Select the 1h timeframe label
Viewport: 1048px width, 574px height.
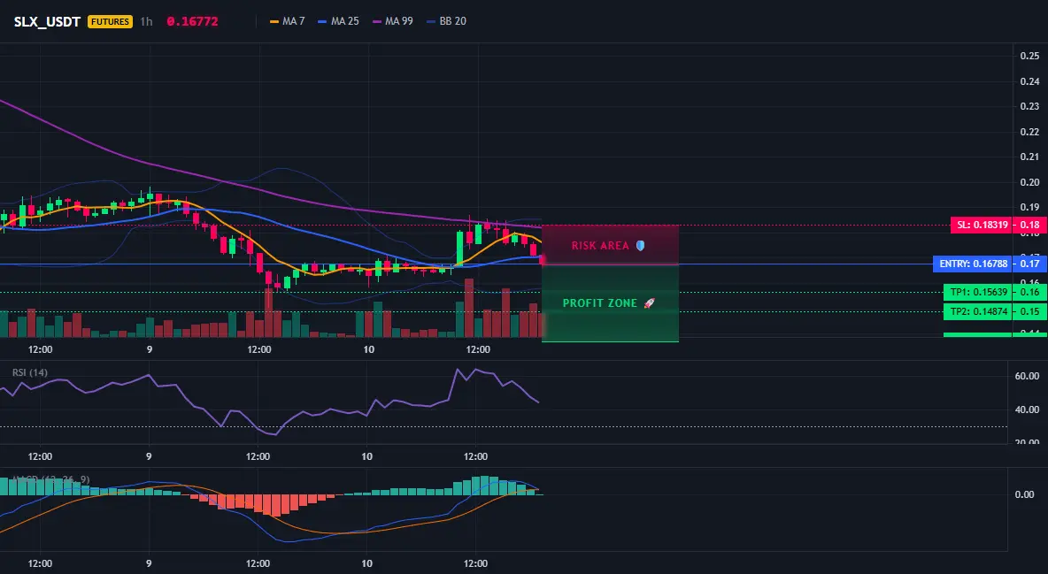pyautogui.click(x=146, y=21)
